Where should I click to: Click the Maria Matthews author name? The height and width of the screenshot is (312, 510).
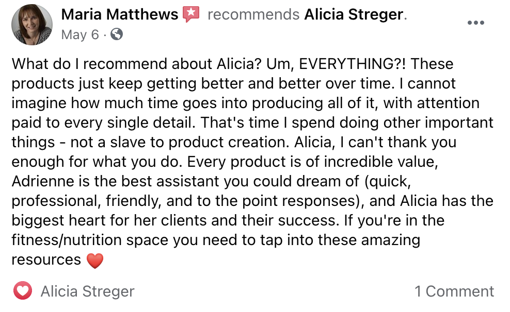point(120,14)
